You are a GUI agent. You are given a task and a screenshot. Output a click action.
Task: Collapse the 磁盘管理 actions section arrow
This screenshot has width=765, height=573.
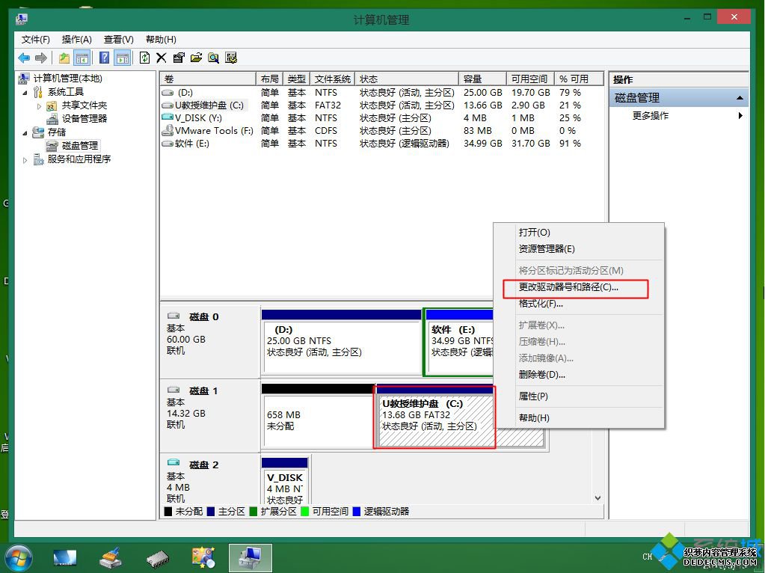(740, 98)
